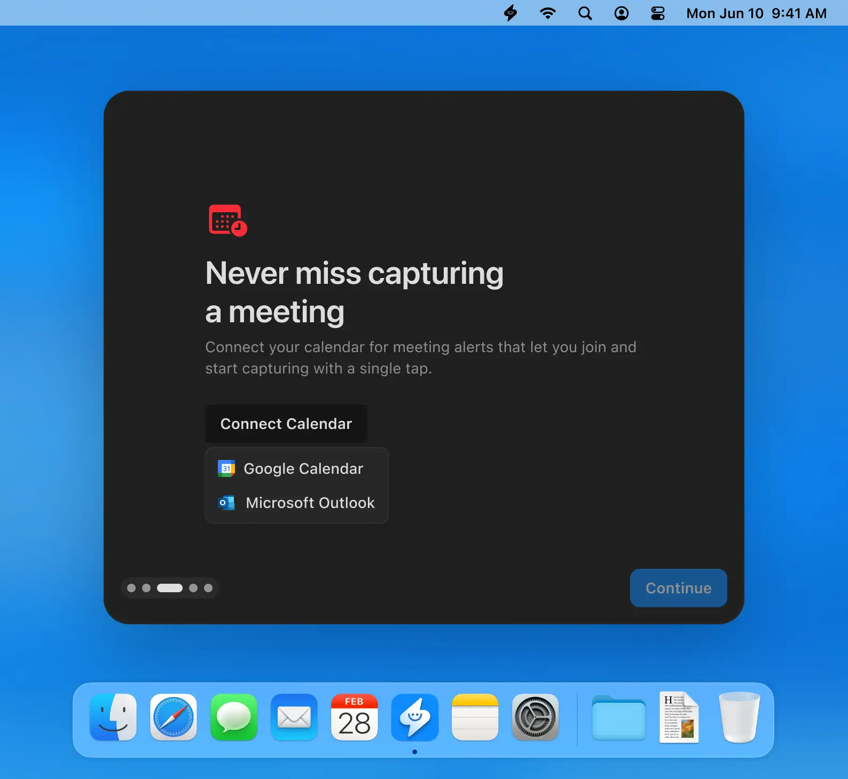The height and width of the screenshot is (779, 848).
Task: Go to second onboarding page dot
Action: [x=146, y=588]
